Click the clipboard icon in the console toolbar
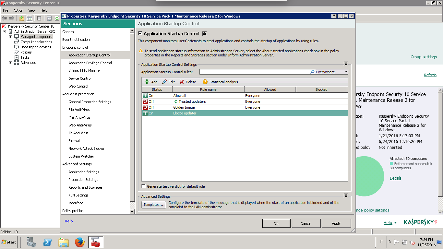 pyautogui.click(x=39, y=18)
